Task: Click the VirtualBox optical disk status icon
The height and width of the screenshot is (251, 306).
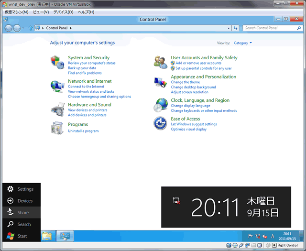Action: point(235,245)
